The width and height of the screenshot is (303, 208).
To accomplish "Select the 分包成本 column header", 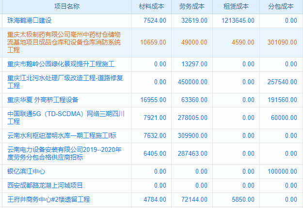I will tap(281, 6).
